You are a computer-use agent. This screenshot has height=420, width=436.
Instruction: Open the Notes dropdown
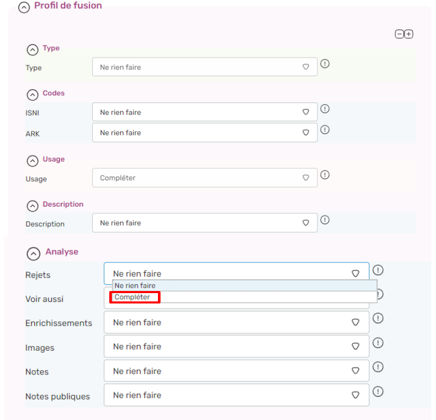click(x=236, y=371)
